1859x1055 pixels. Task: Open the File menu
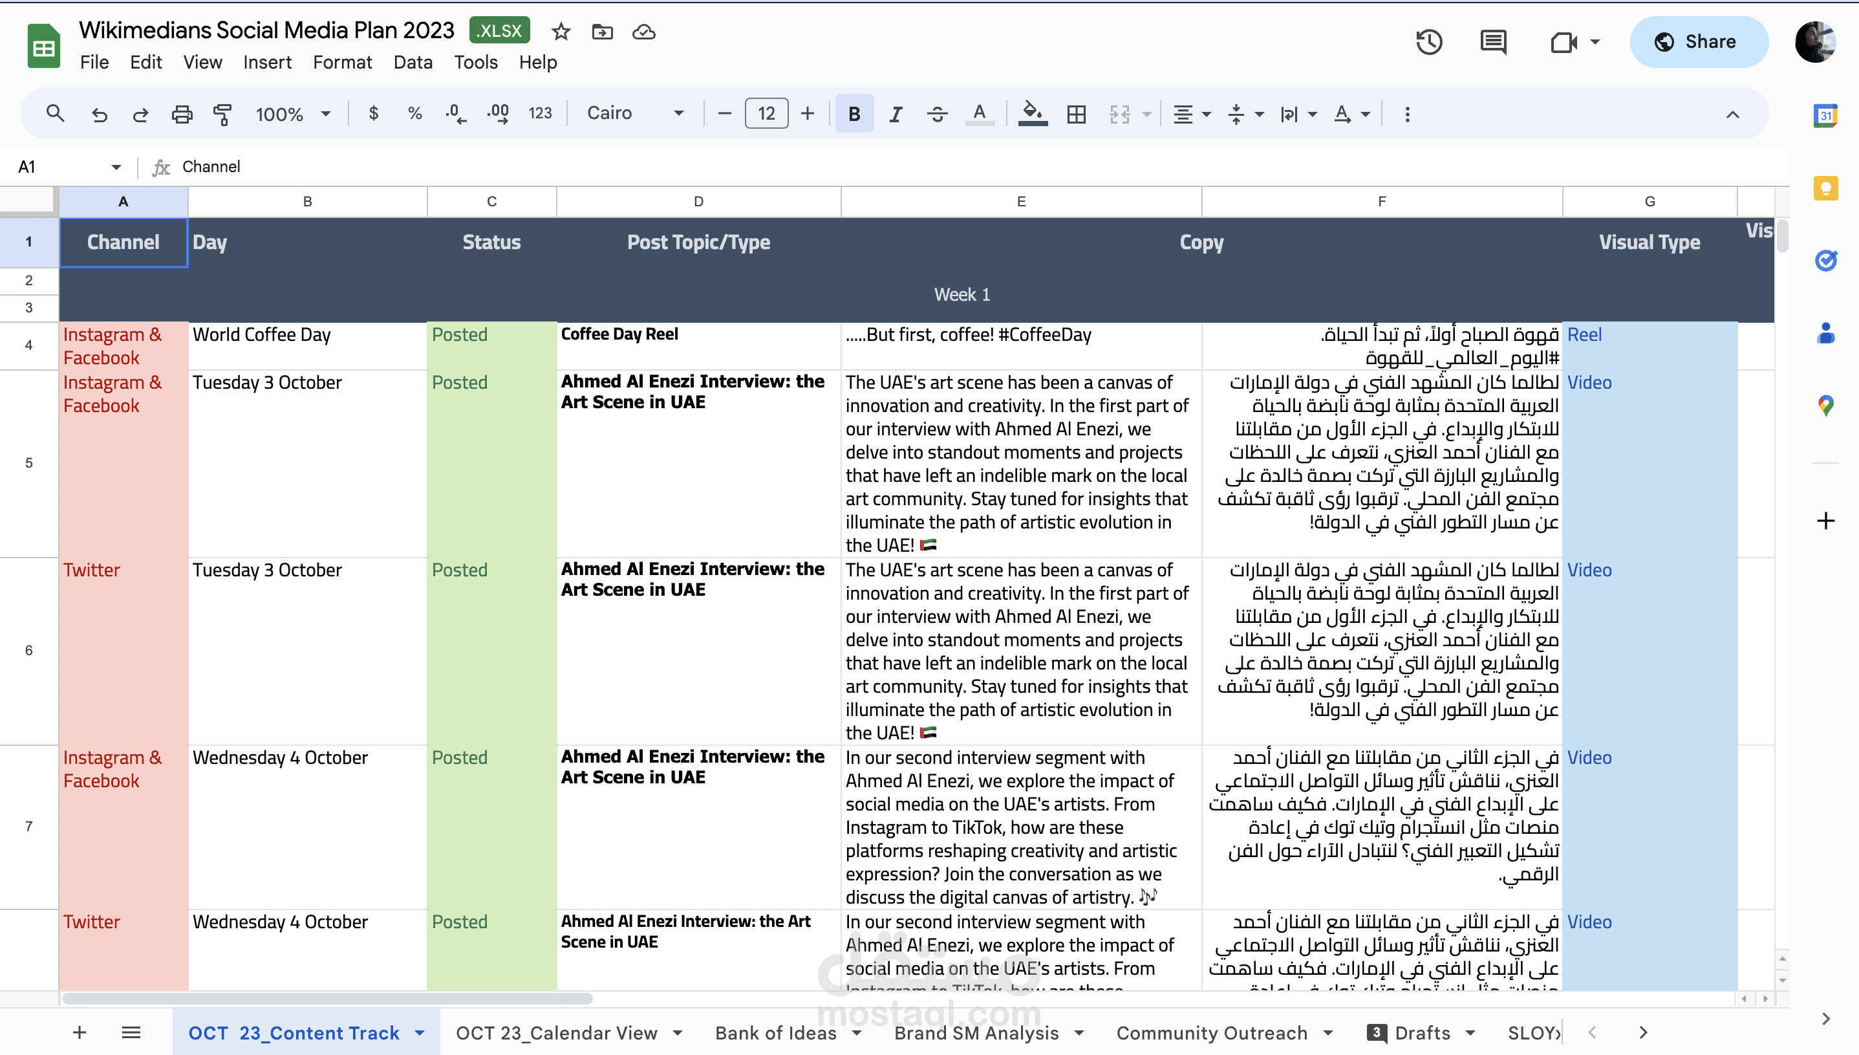(x=94, y=62)
